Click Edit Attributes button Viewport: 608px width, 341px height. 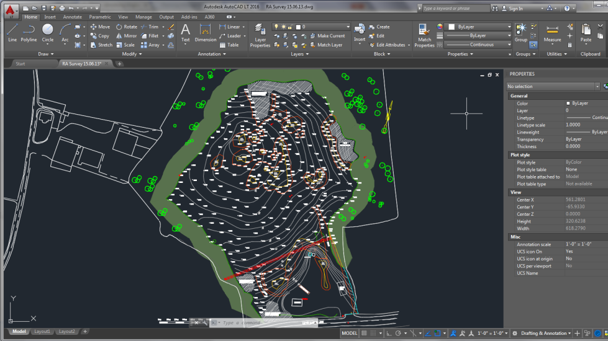tap(388, 45)
